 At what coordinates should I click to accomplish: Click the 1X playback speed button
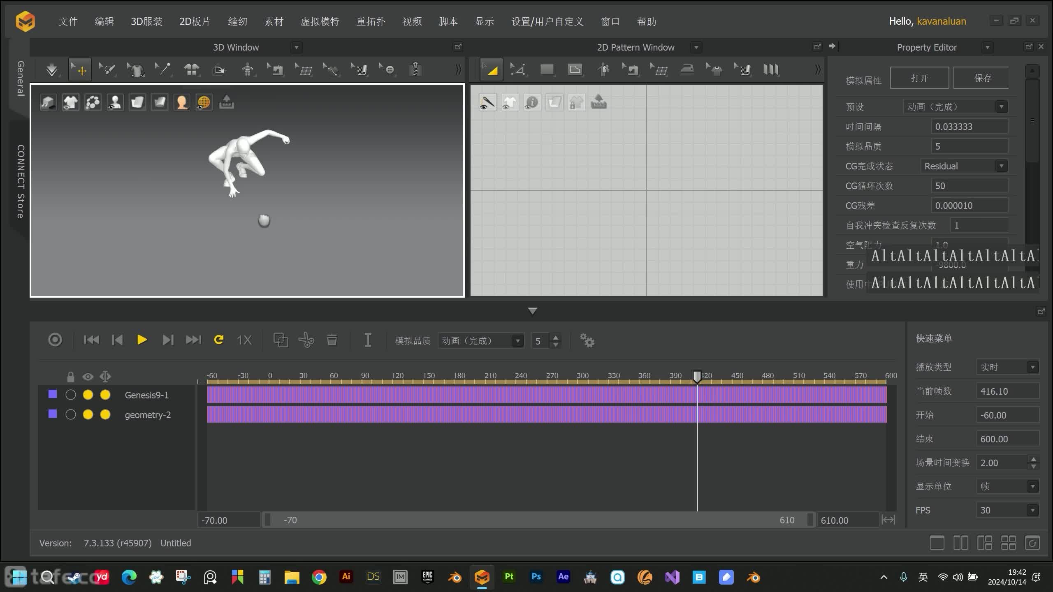point(244,340)
